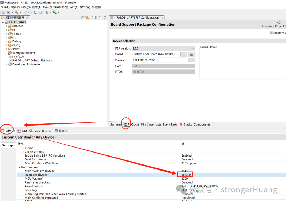Open configuration.xml in project tree
Viewport: 286px width, 201px height.
pyautogui.click(x=24, y=53)
